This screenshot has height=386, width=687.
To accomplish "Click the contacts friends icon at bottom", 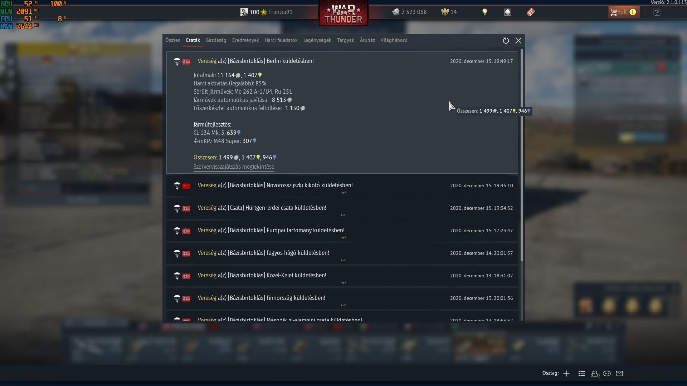I will [x=595, y=373].
